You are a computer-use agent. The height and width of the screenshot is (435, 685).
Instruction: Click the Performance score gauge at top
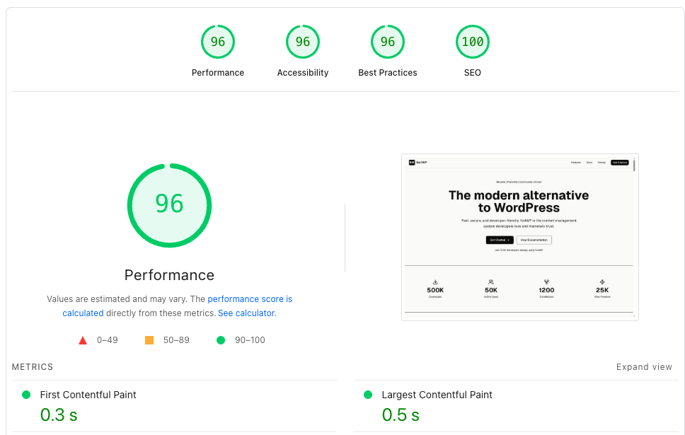pos(217,41)
